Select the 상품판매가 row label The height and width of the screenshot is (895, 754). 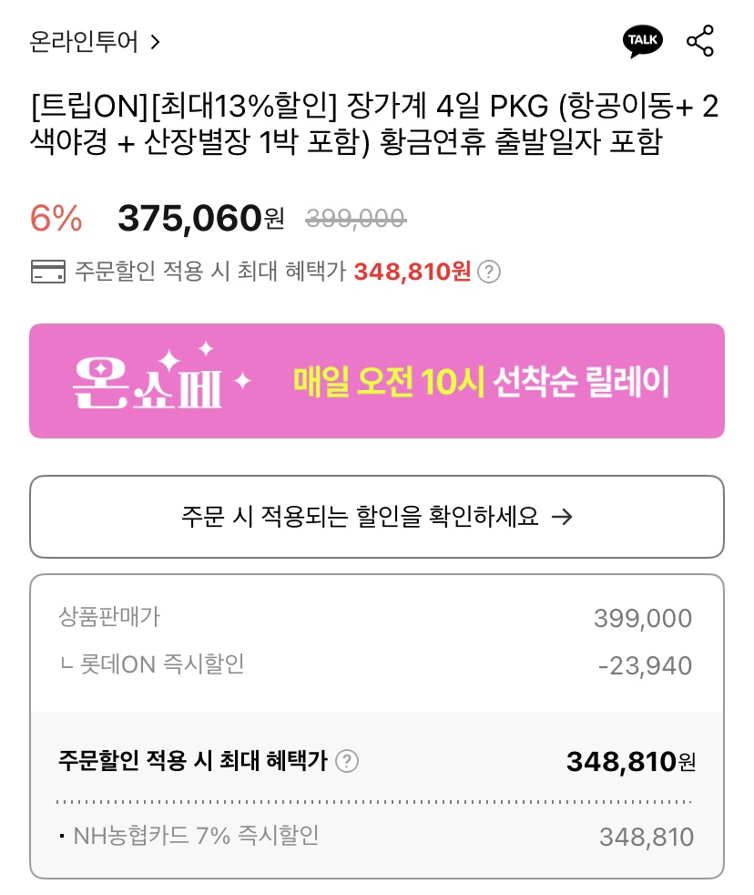click(x=109, y=617)
